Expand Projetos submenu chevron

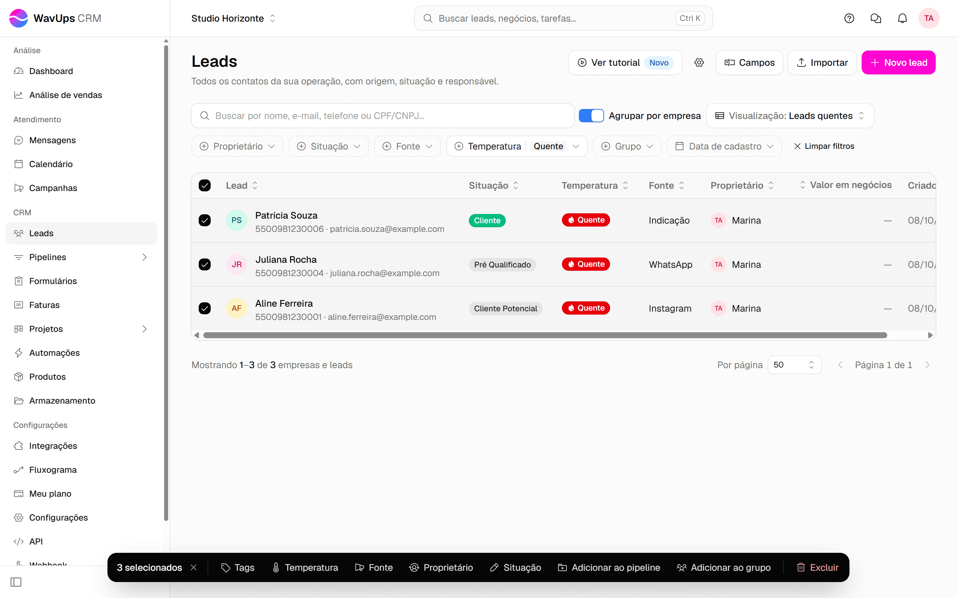coord(144,329)
